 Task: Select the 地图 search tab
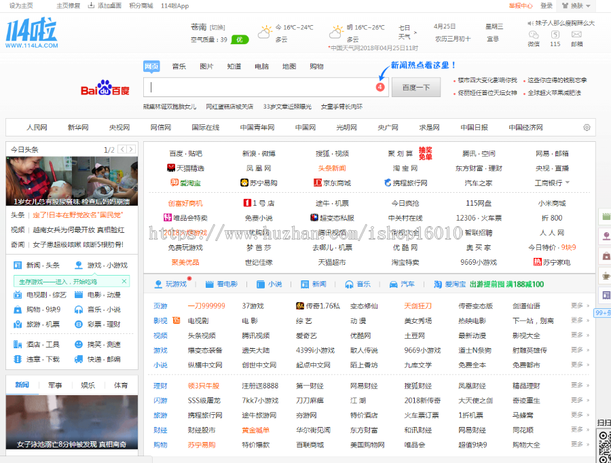tap(289, 67)
